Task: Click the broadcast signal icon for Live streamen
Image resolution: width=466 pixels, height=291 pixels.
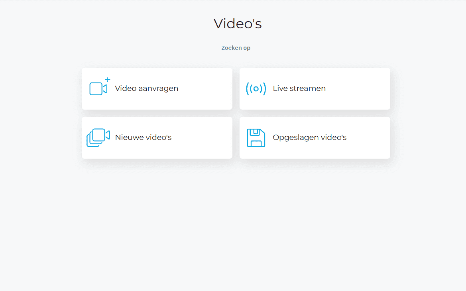Action: pyautogui.click(x=256, y=88)
